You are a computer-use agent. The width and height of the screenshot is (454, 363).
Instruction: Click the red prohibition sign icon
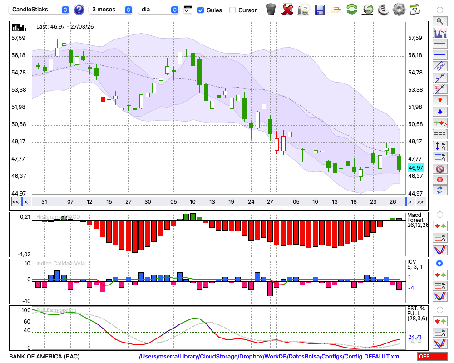[439, 169]
